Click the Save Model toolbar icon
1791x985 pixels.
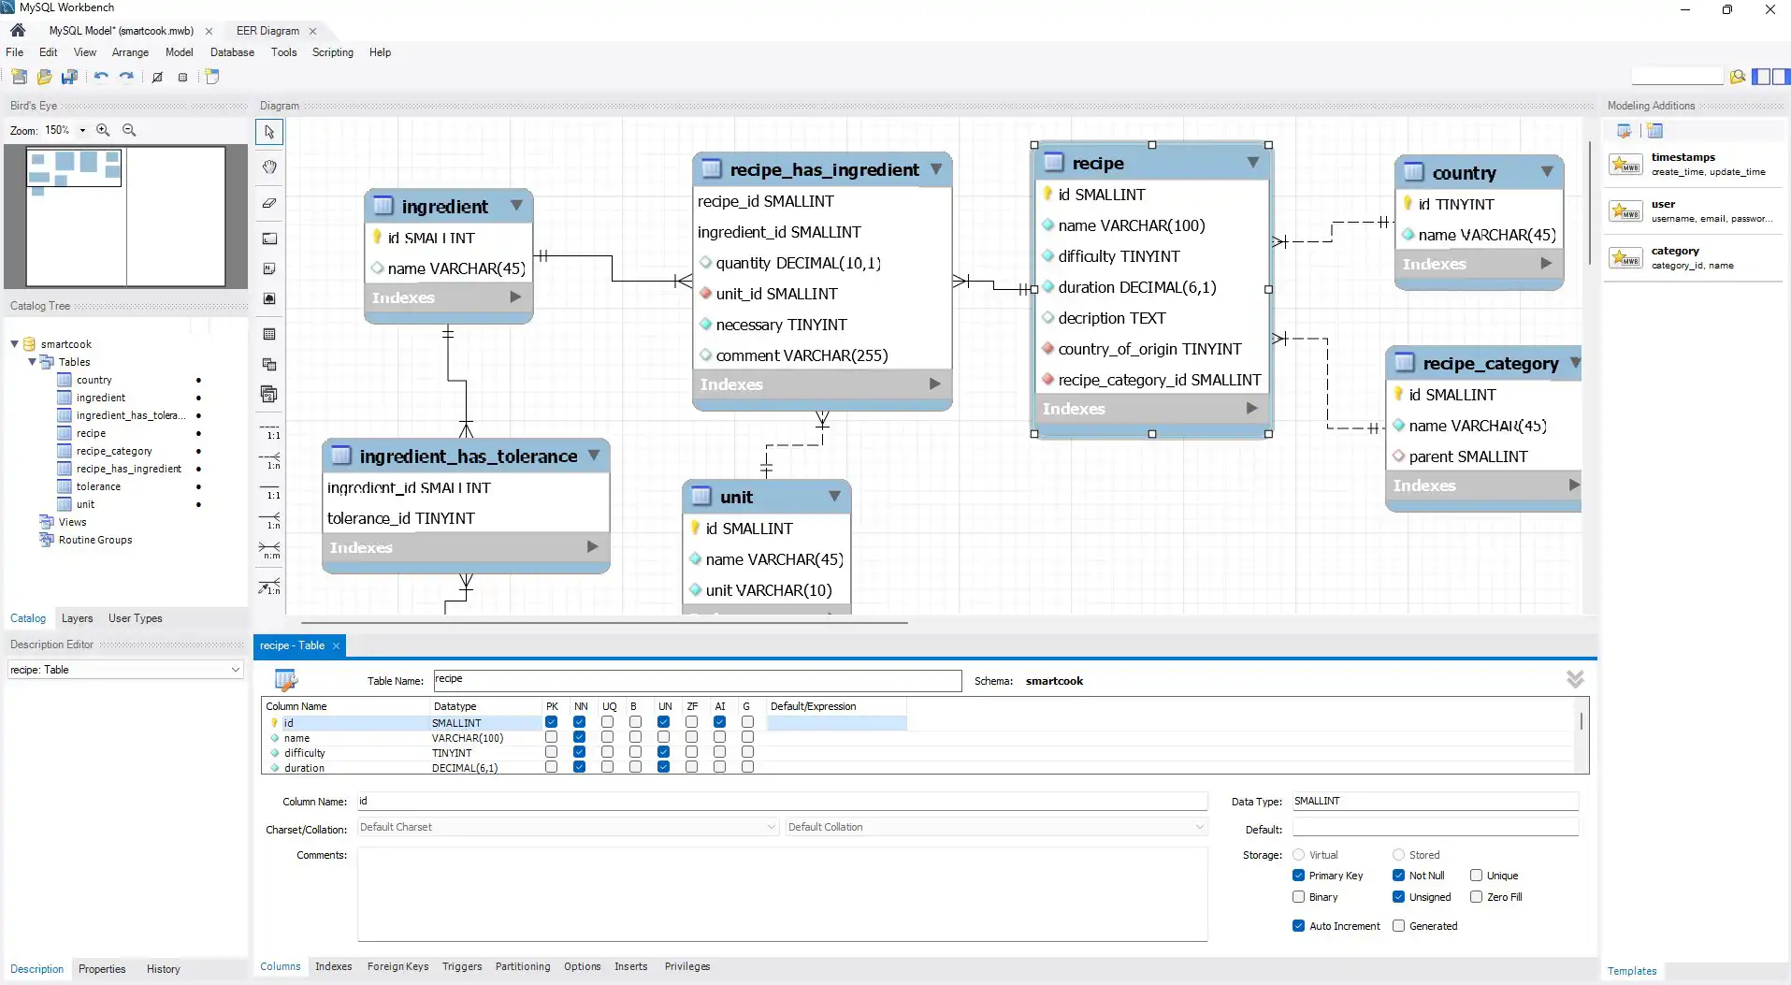pyautogui.click(x=69, y=77)
